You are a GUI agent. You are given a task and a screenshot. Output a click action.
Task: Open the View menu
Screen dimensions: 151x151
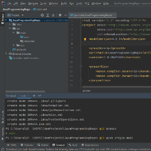click(x=23, y=3)
